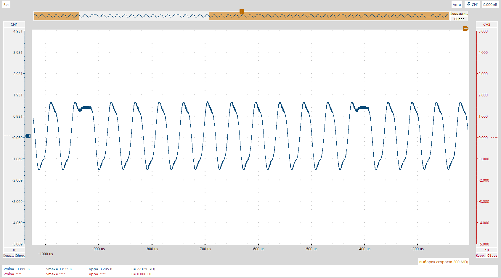Viewport: 501px width, 278px height.
Task: Click the CH1 1В volts-per-division value
Action: (x=14, y=250)
